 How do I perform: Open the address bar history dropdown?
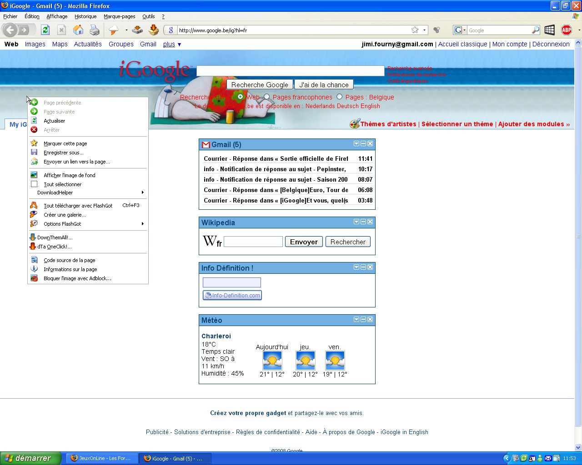(425, 30)
